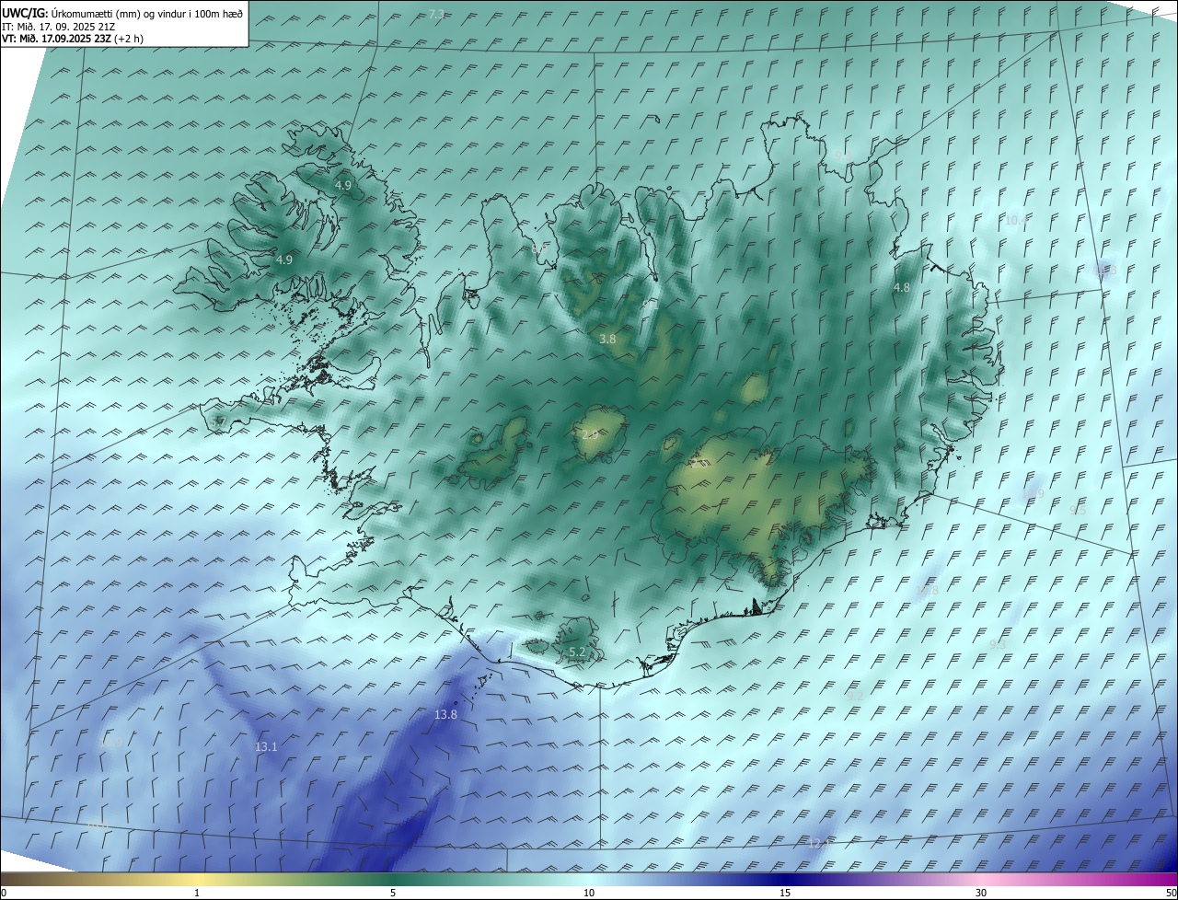Pick the magenta legend color near 50

1171,879
